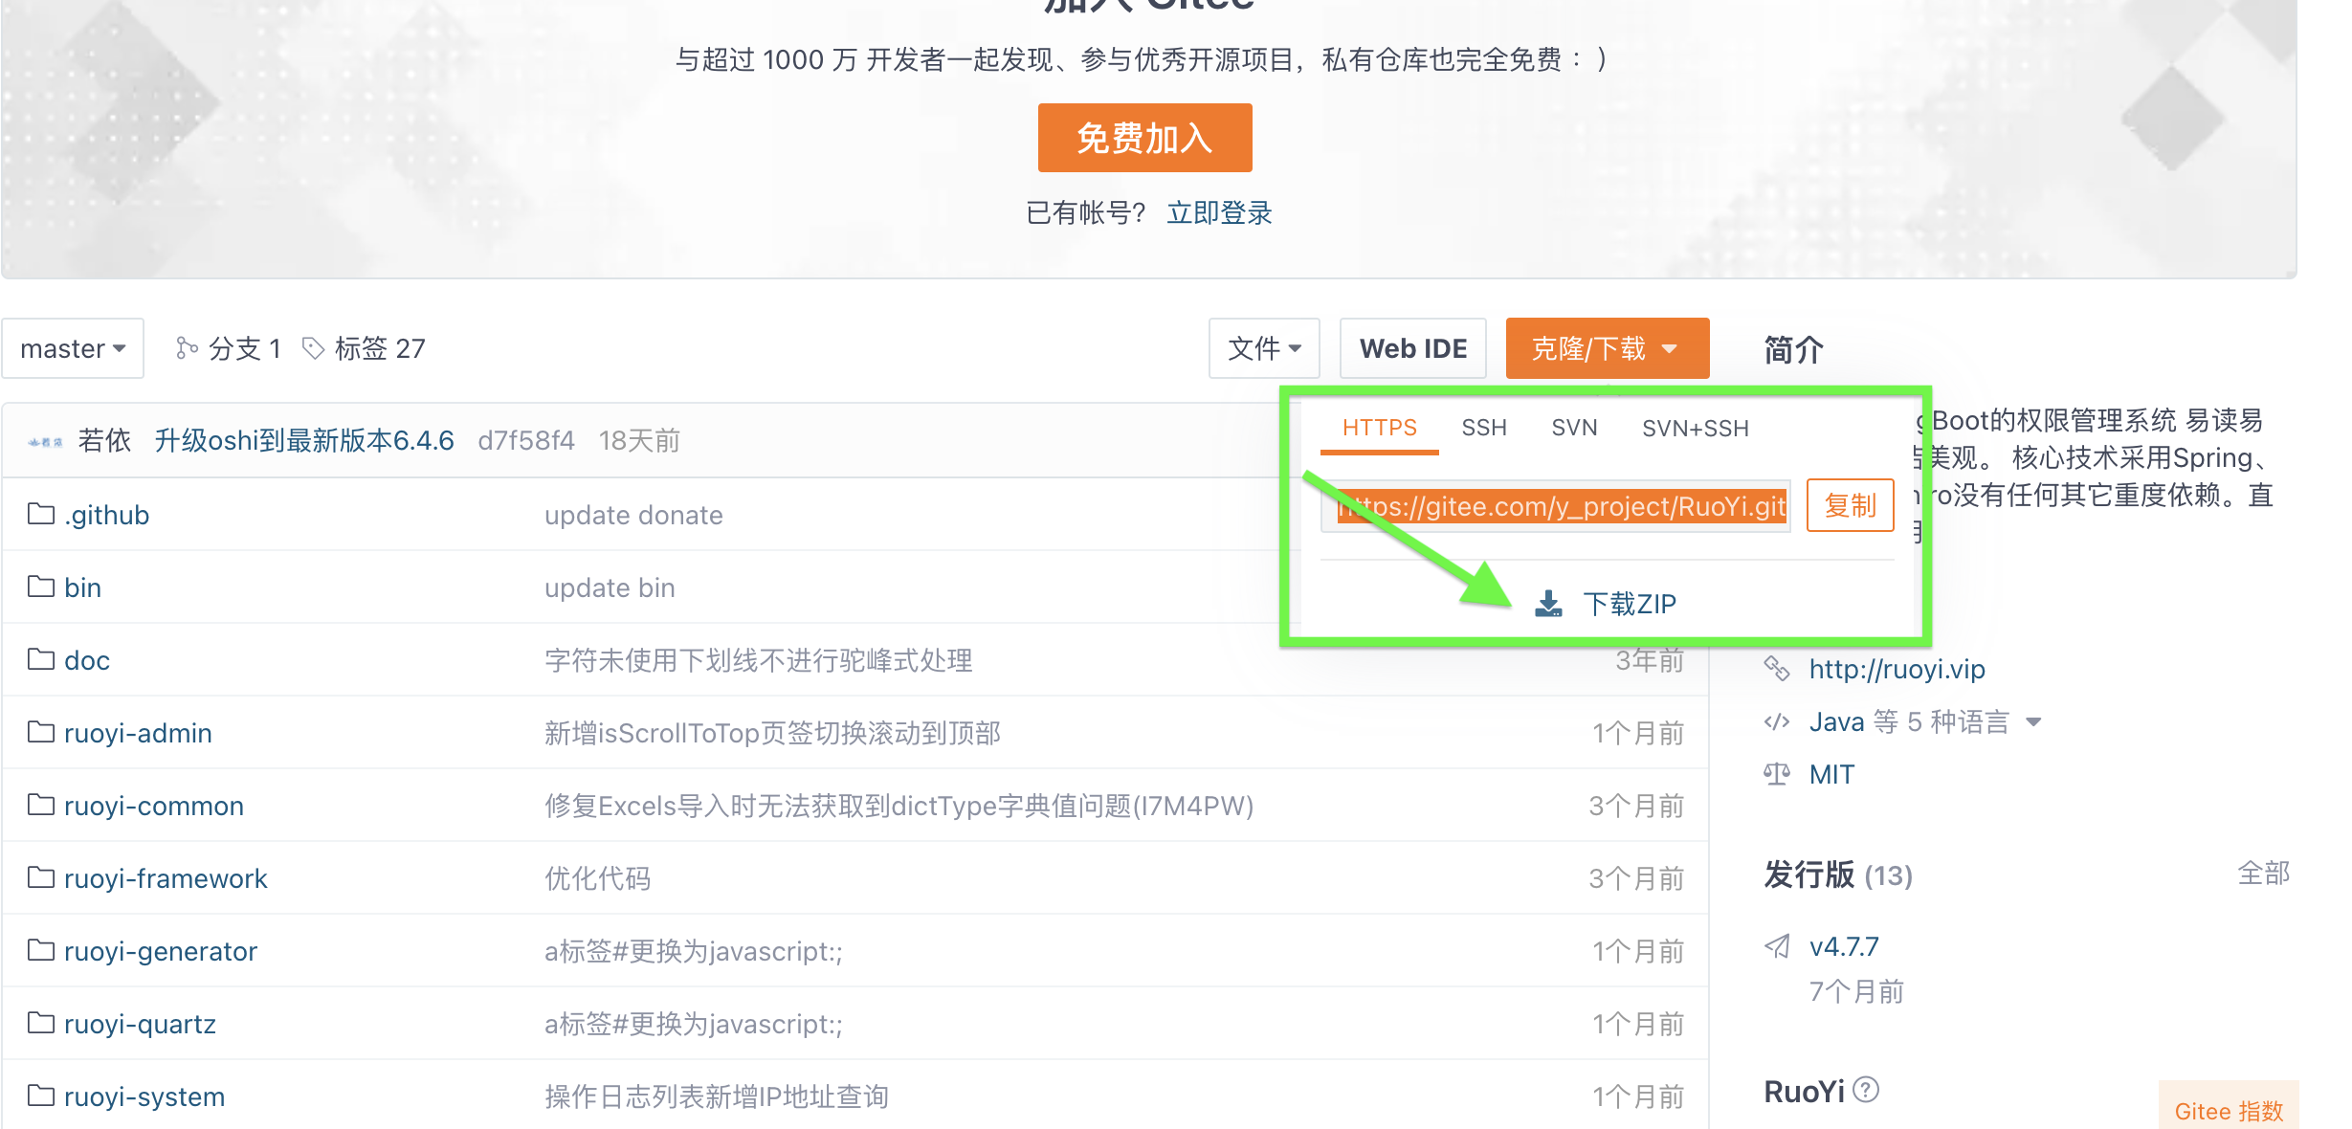Screen dimensions: 2352x1129
Task: Click the .github folder icon
Action: coord(41,514)
